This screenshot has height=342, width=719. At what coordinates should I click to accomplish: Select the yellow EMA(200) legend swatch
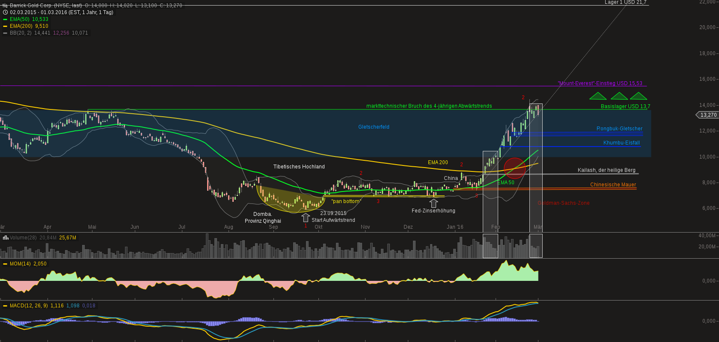click(5, 26)
